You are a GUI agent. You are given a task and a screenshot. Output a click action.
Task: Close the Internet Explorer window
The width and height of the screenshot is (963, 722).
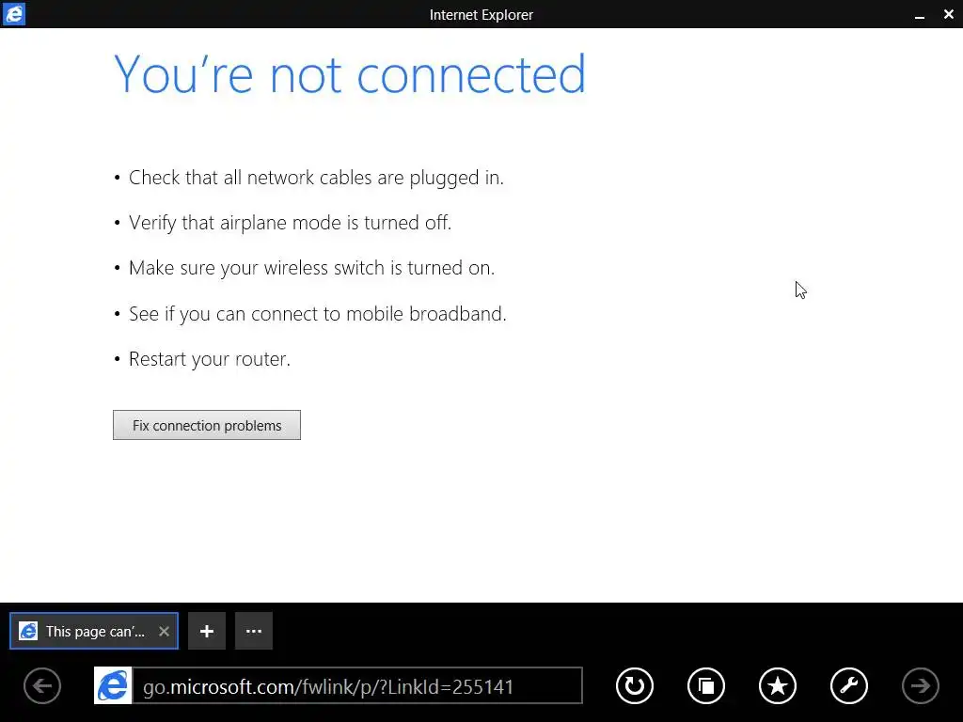(948, 14)
